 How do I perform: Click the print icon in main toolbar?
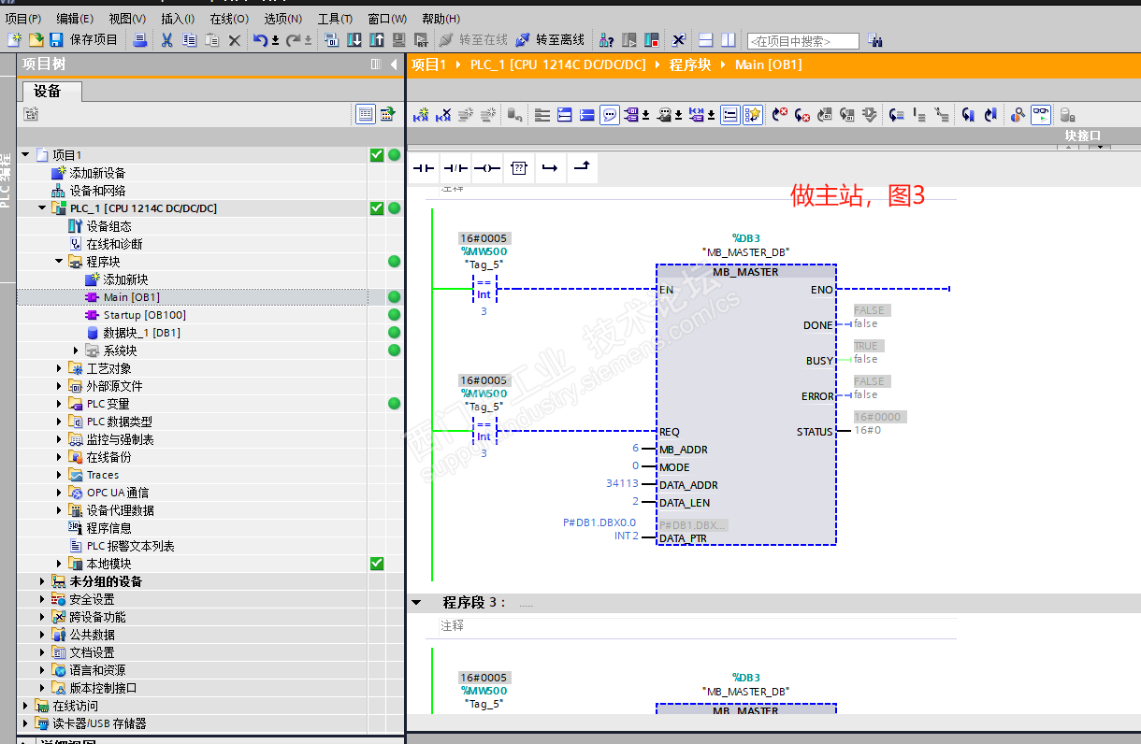coord(139,40)
